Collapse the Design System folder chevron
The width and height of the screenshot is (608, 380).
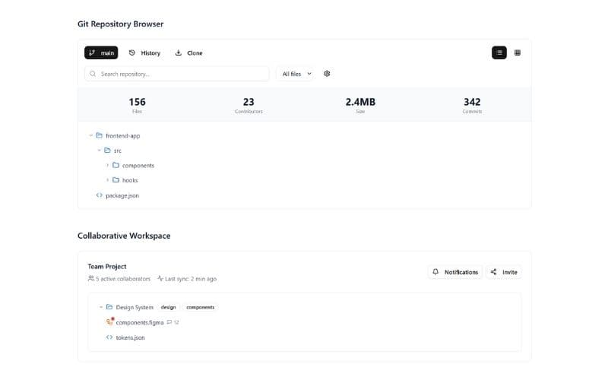pos(101,307)
